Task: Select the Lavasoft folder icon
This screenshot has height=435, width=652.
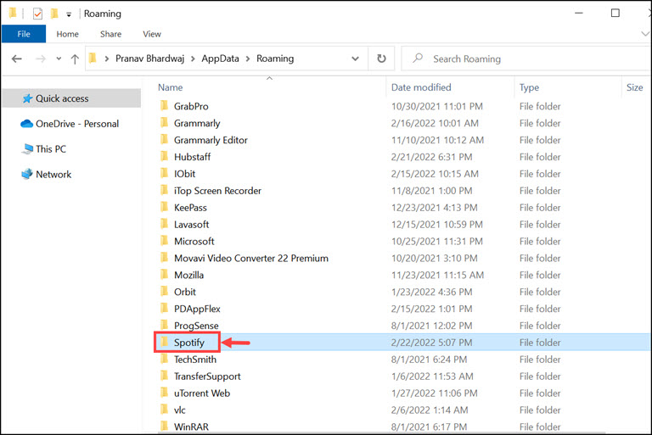Action: pyautogui.click(x=164, y=224)
